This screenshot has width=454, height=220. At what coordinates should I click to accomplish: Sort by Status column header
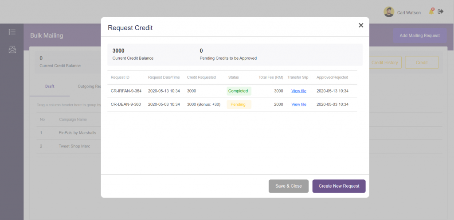coord(233,77)
